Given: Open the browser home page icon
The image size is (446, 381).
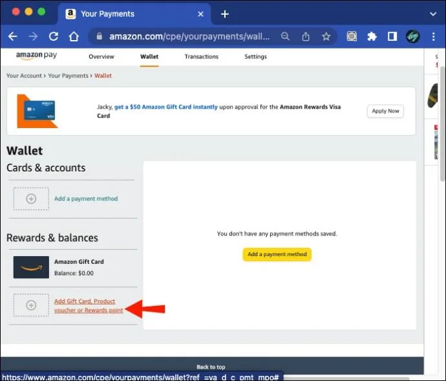Looking at the screenshot, I should tap(74, 36).
